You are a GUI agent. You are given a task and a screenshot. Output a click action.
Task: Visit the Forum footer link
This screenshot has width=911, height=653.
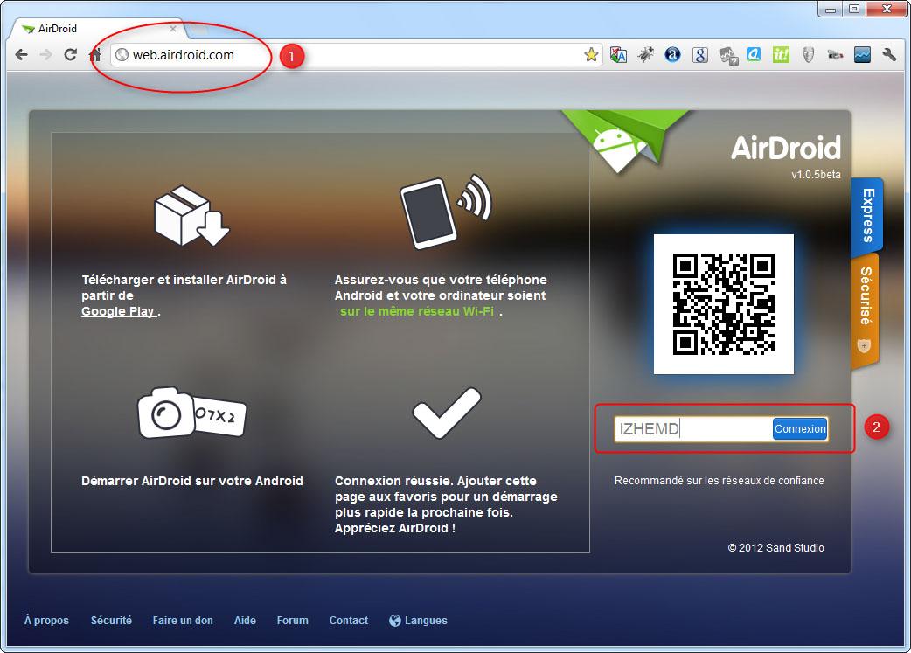tap(293, 621)
